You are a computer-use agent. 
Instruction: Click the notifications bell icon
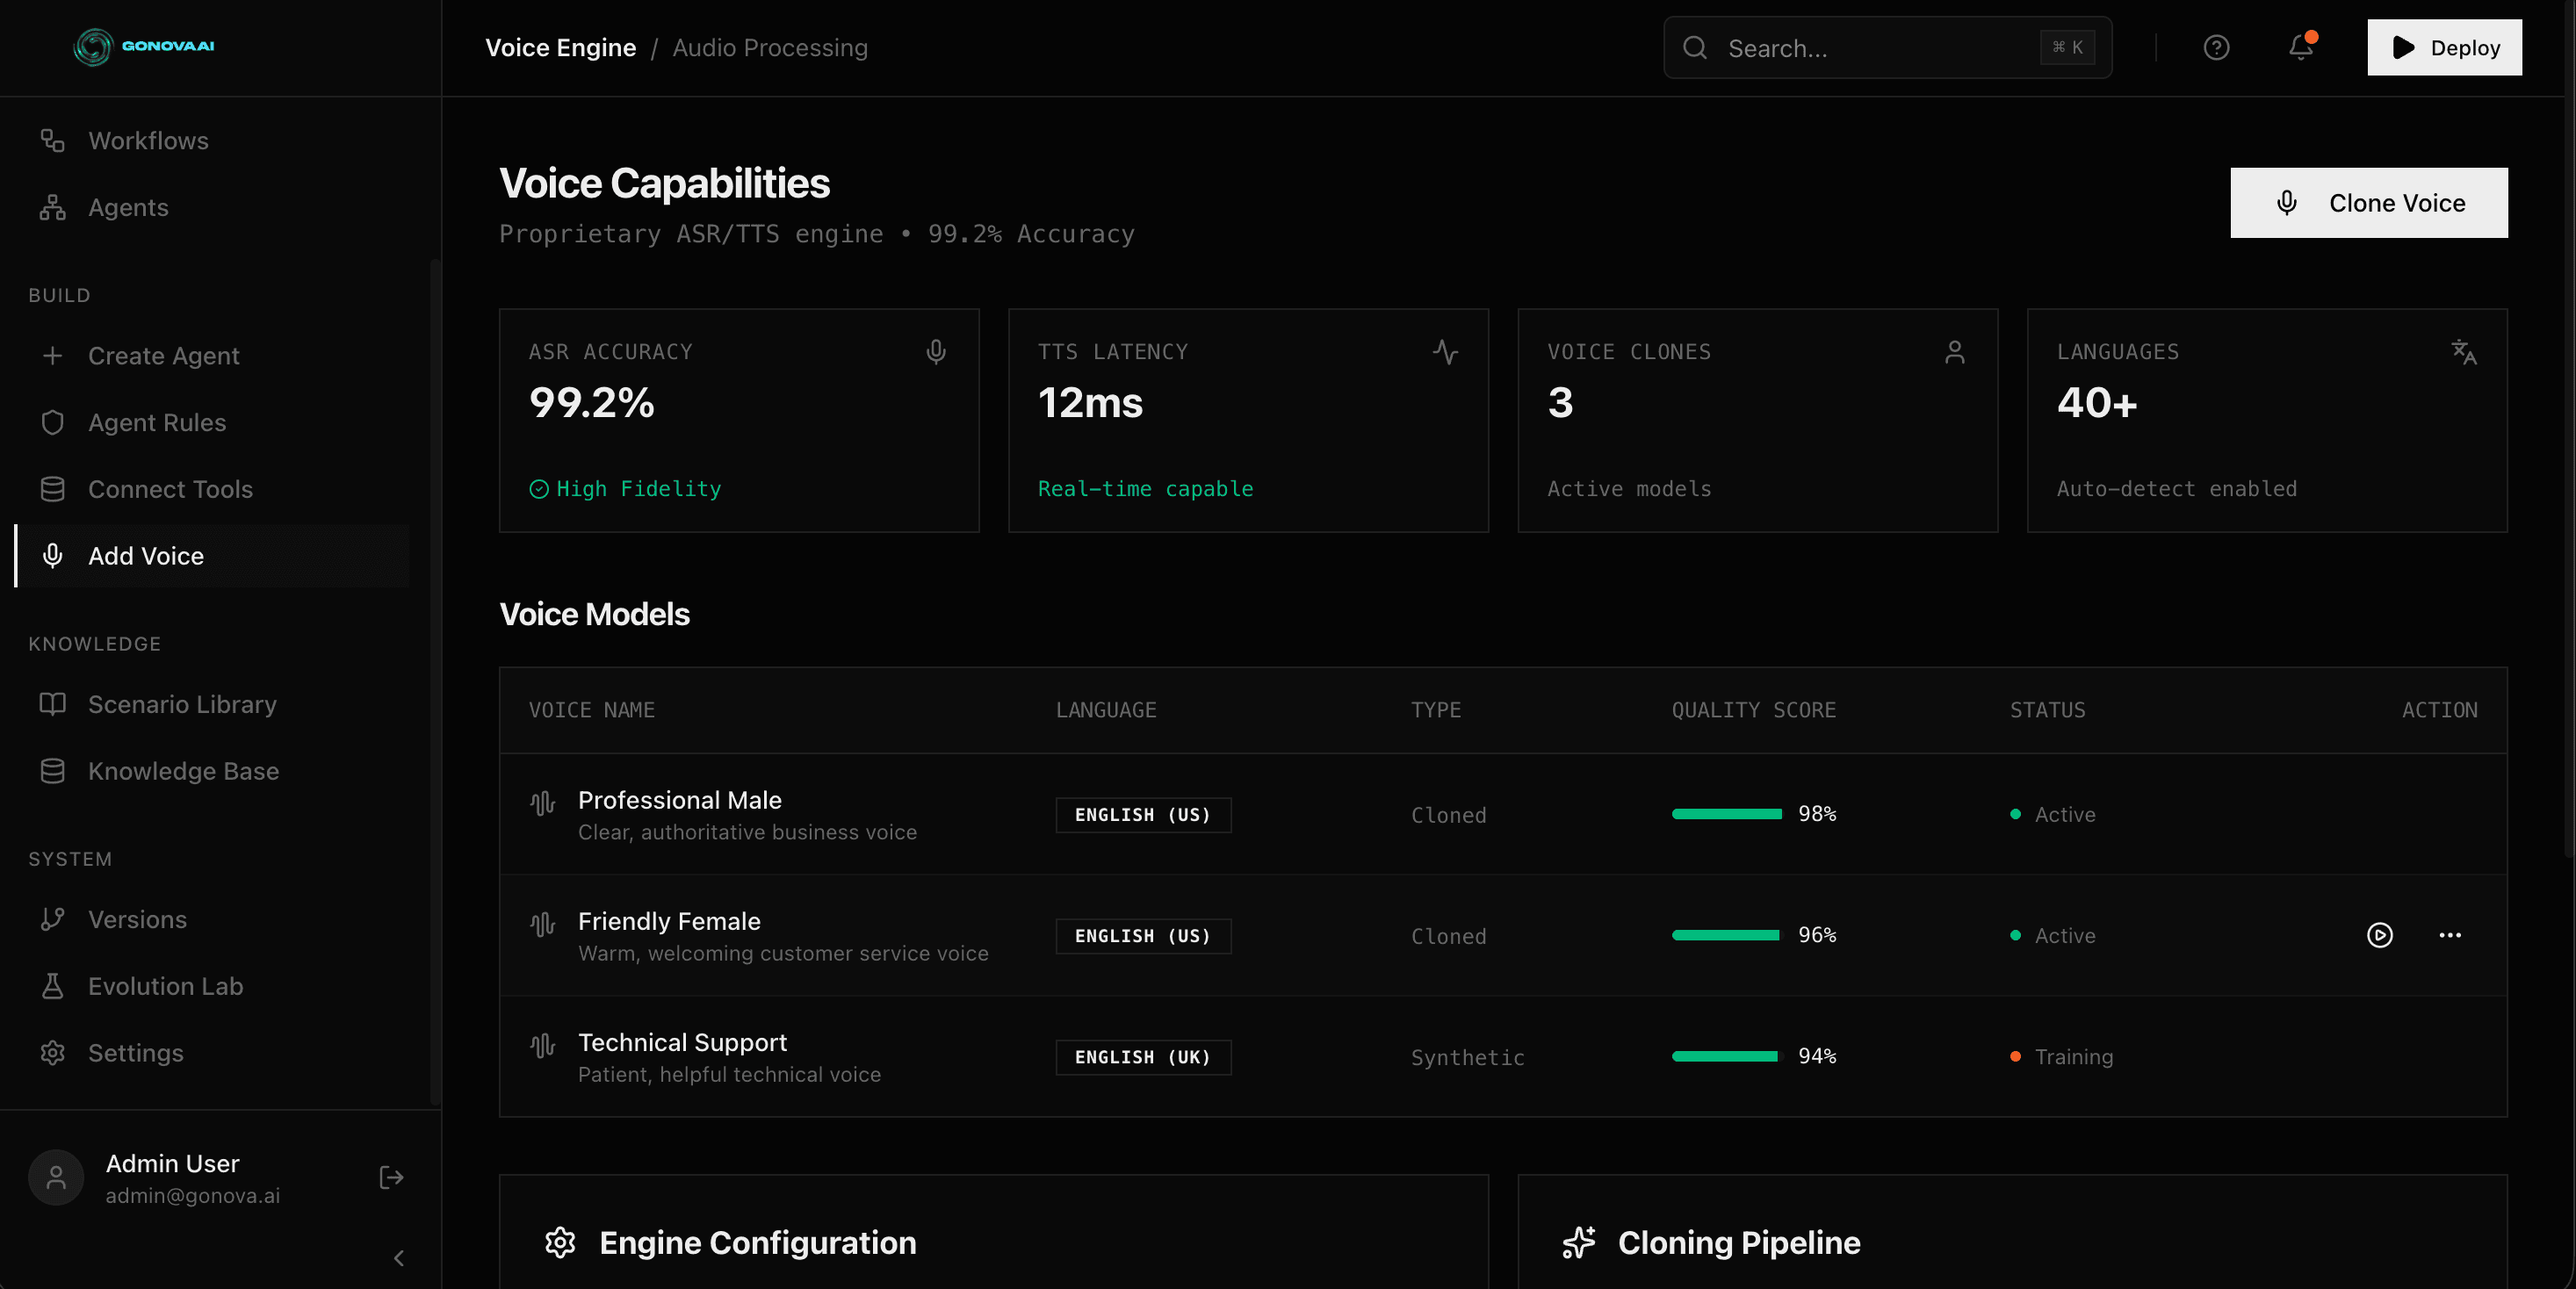point(2300,47)
